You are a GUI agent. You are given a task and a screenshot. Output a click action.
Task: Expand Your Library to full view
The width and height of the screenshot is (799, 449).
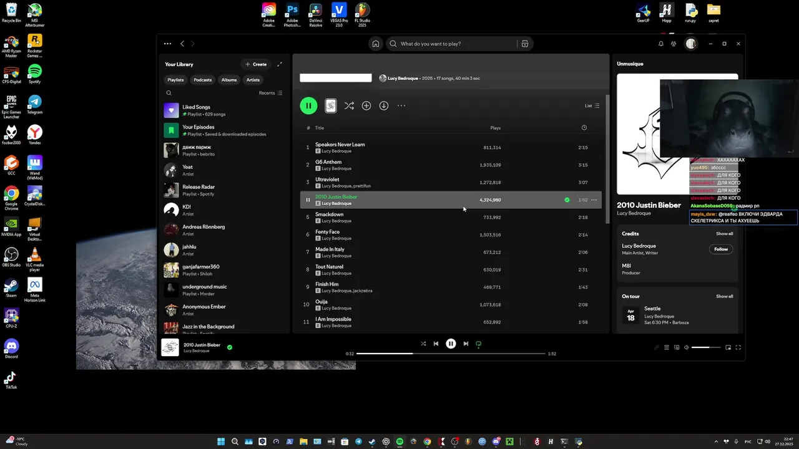tap(280, 64)
